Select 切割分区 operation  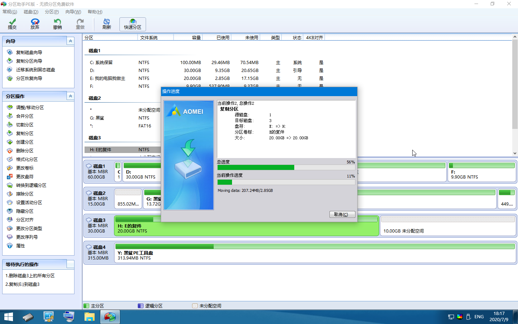[x=24, y=125]
